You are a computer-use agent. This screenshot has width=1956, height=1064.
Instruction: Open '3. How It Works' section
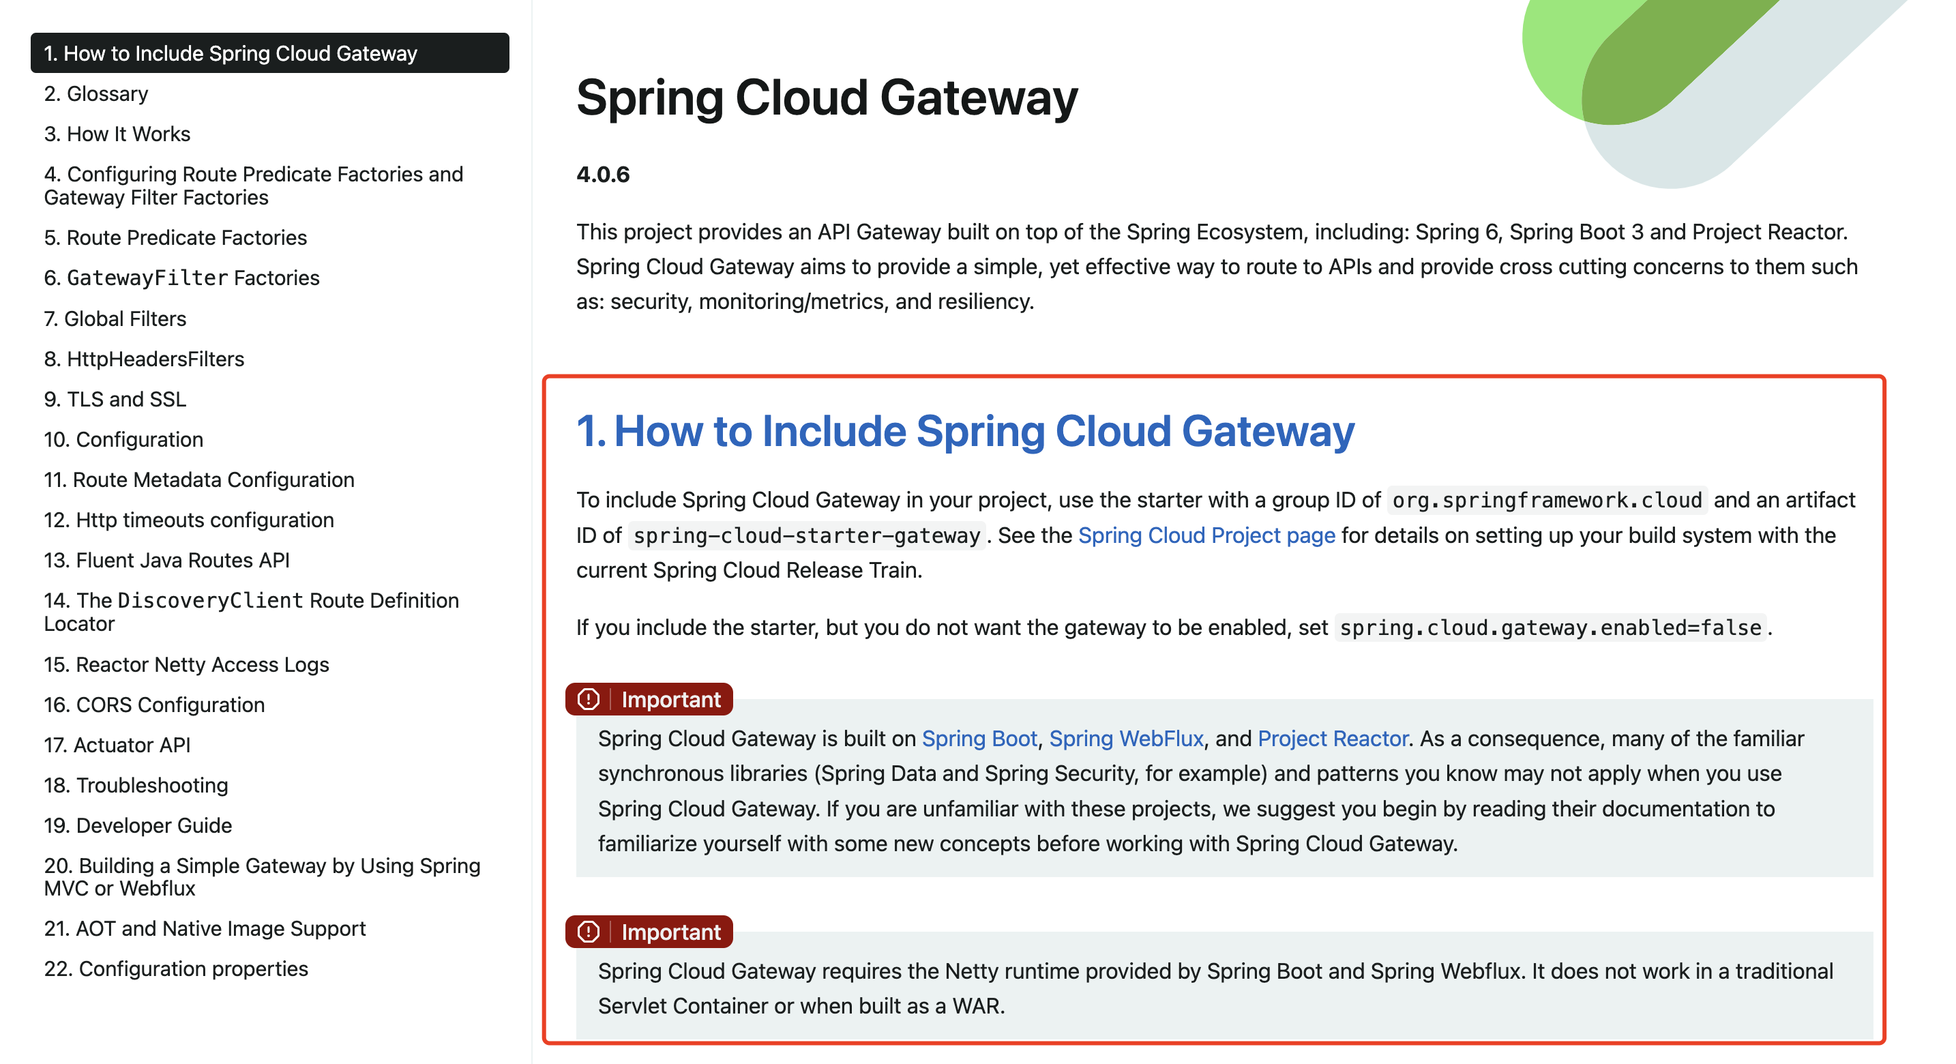[117, 134]
